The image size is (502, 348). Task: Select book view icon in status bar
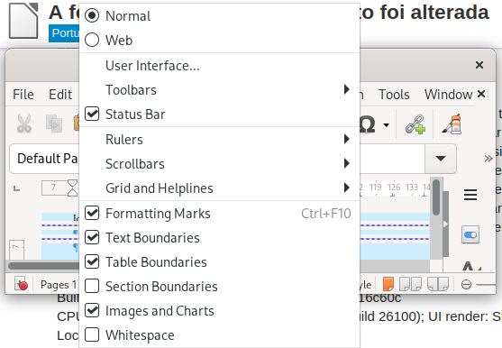[438, 284]
